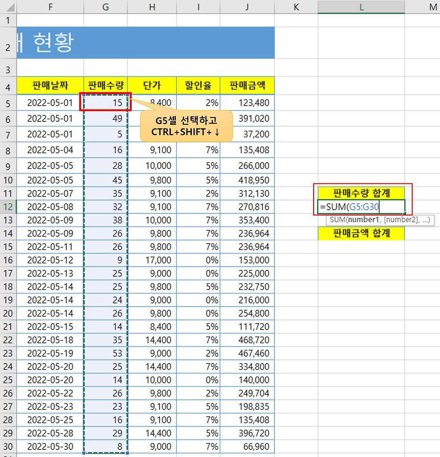Click the blue 현황 title banner

tap(145, 43)
